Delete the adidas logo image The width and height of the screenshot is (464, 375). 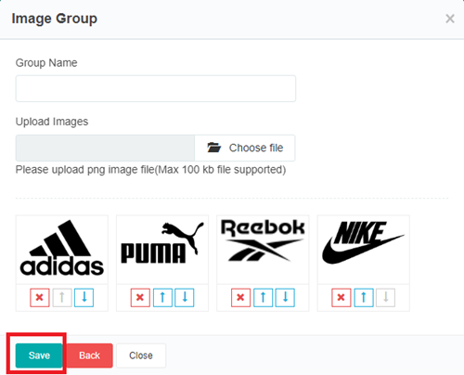40,298
